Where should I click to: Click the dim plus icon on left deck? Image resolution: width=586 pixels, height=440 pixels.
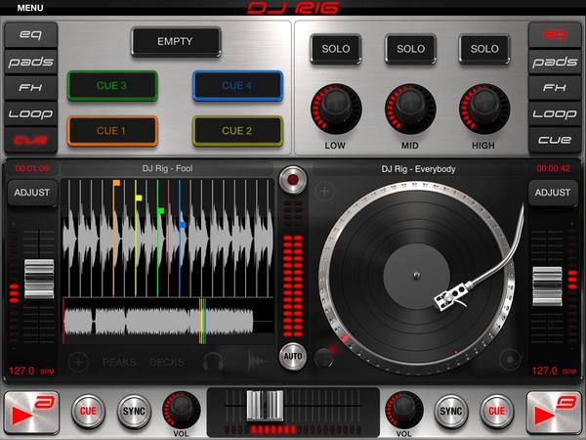coord(78,362)
